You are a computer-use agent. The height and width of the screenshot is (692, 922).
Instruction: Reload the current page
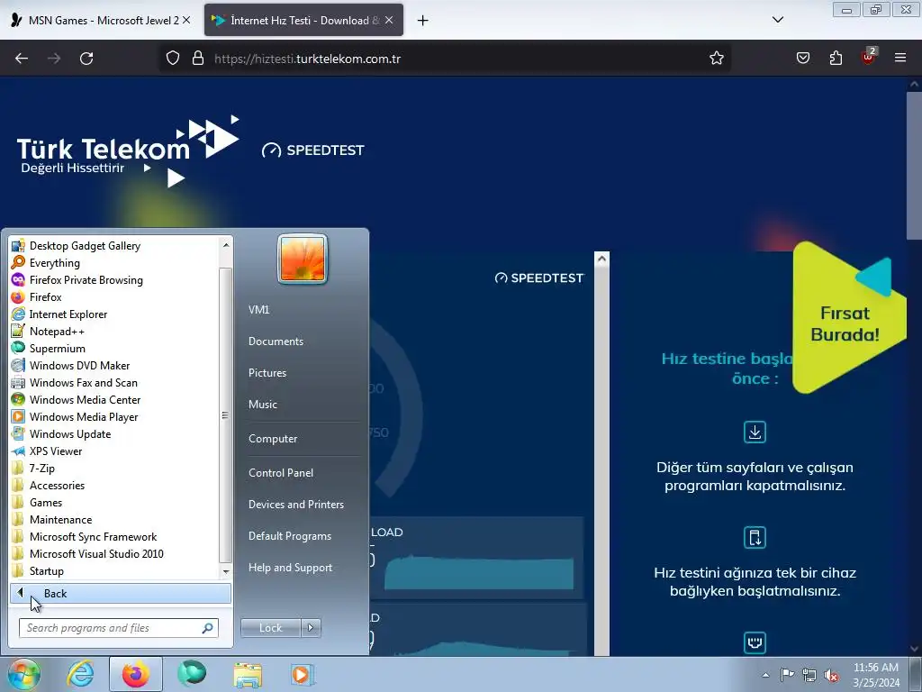click(86, 59)
